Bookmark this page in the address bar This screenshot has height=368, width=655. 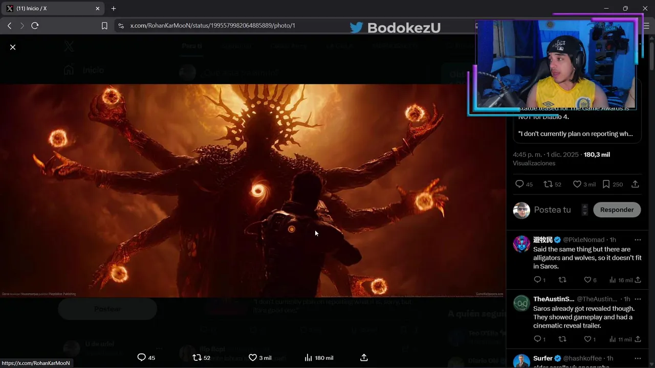click(x=104, y=26)
